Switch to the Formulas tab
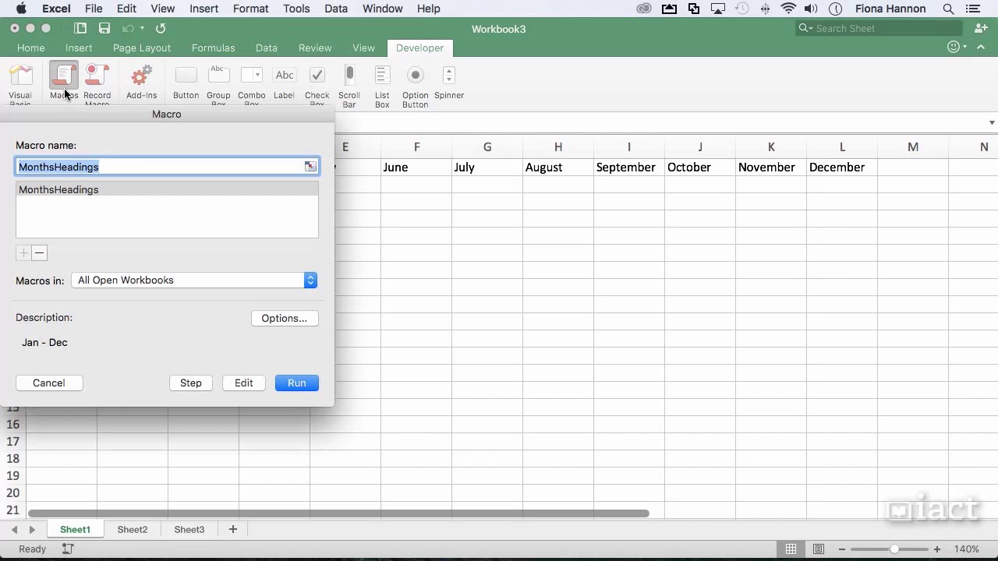Viewport: 998px width, 561px height. [213, 48]
